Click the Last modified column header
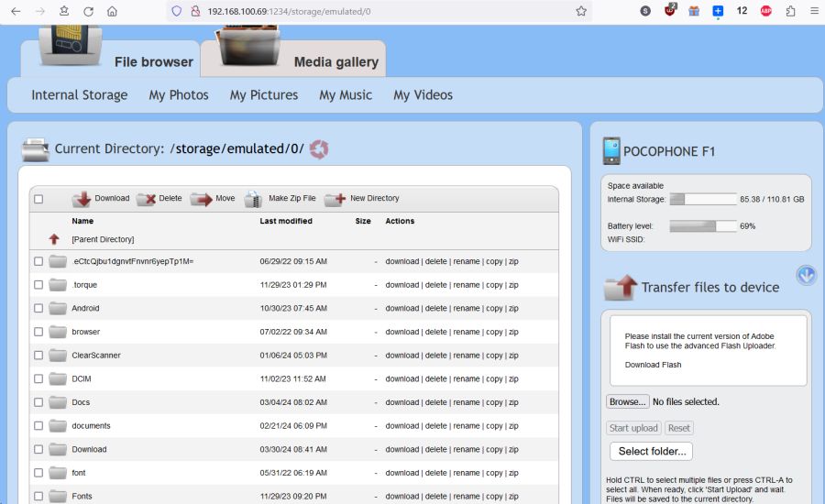 (286, 221)
